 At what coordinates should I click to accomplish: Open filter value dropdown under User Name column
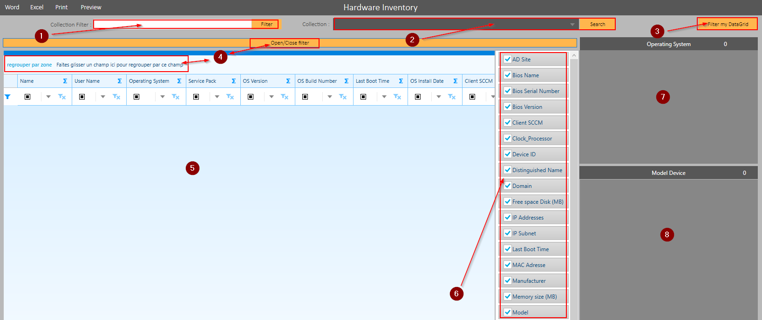(x=103, y=97)
